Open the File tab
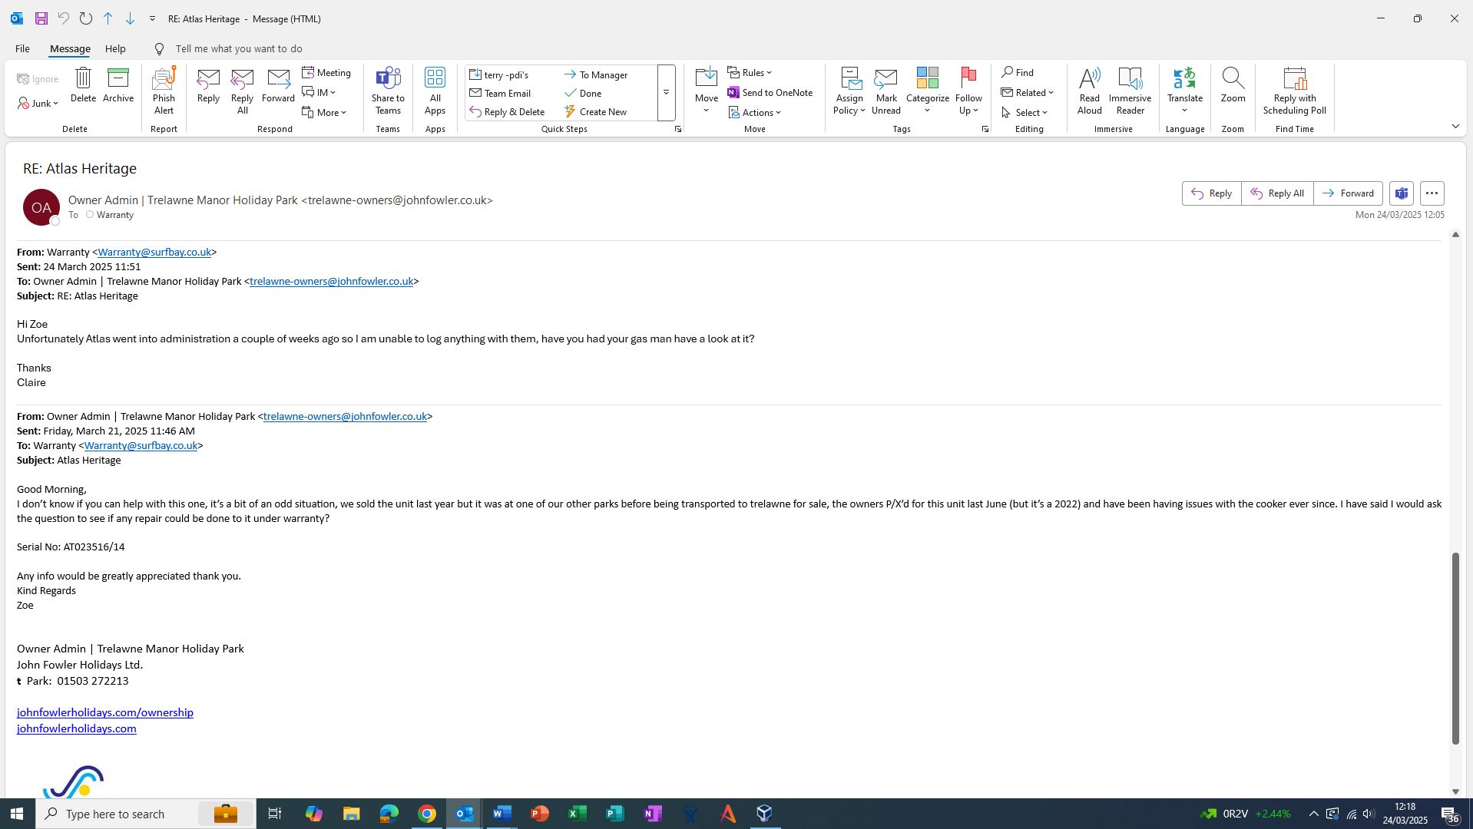Image resolution: width=1473 pixels, height=829 pixels. pyautogui.click(x=22, y=48)
